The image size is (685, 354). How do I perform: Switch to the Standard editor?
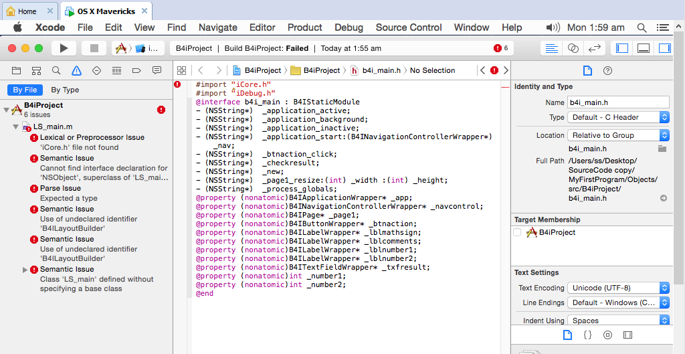coord(551,48)
